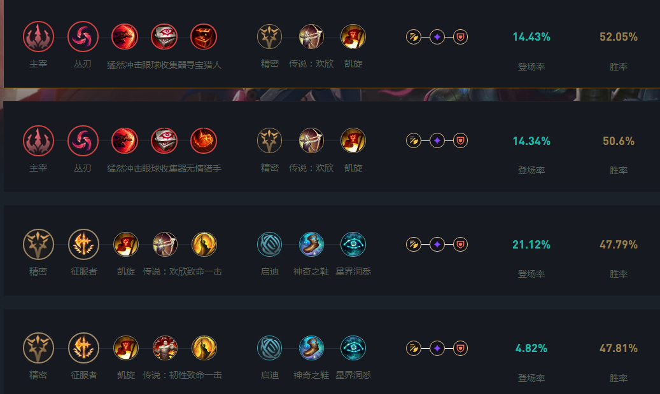
Task: Select the 星界洞悉 rune in the third row
Action: pyautogui.click(x=353, y=244)
